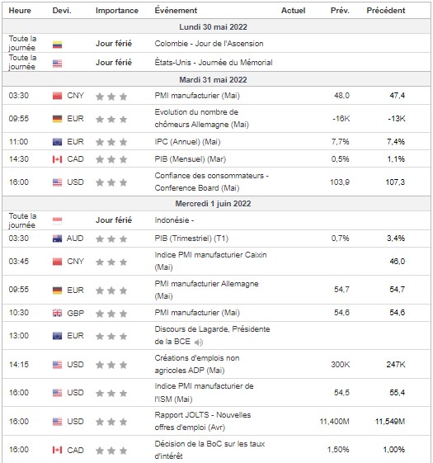Open the PIB (Trimestriel) (T1) event
The image size is (433, 463).
pyautogui.click(x=191, y=239)
